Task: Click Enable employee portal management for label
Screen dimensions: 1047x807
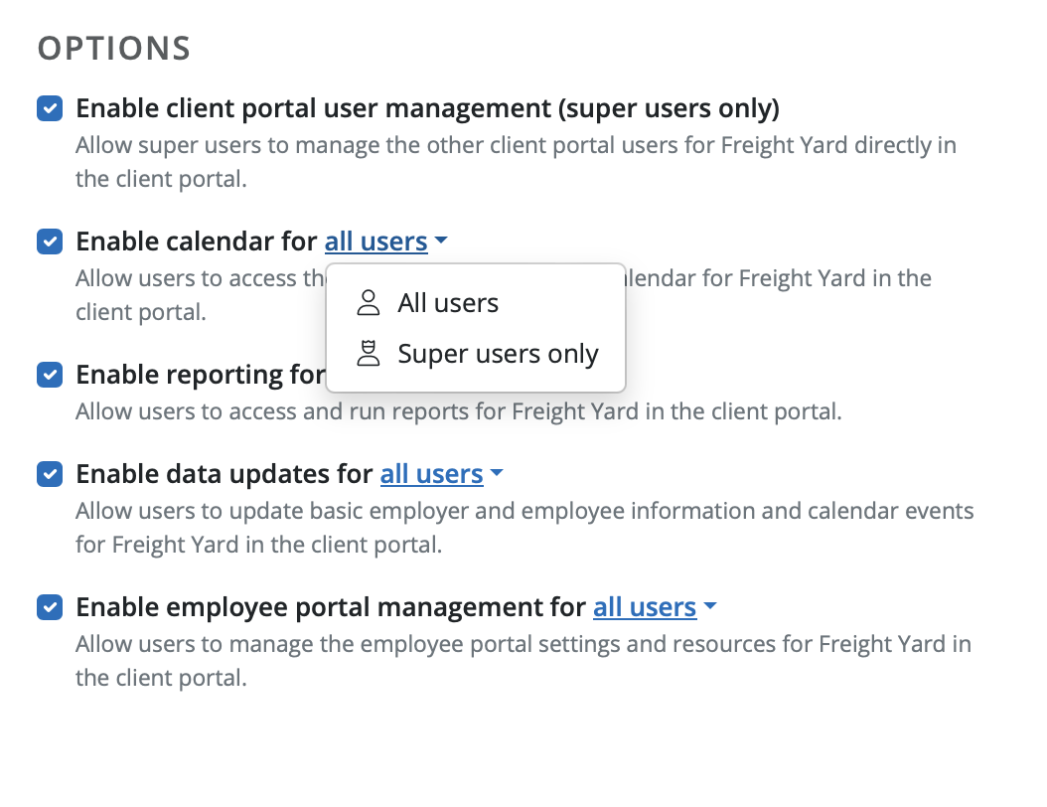Action: [331, 607]
